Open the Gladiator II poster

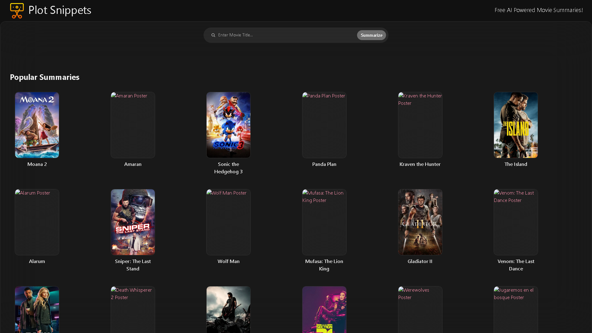420,222
